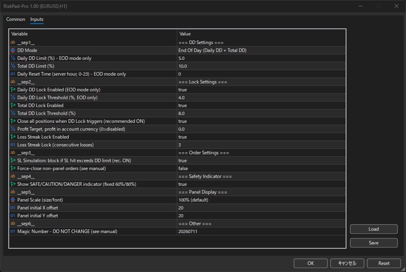Image resolution: width=406 pixels, height=272 pixels.
Task: Click the integer icon beside Daily Reset Time
Action: [13, 74]
